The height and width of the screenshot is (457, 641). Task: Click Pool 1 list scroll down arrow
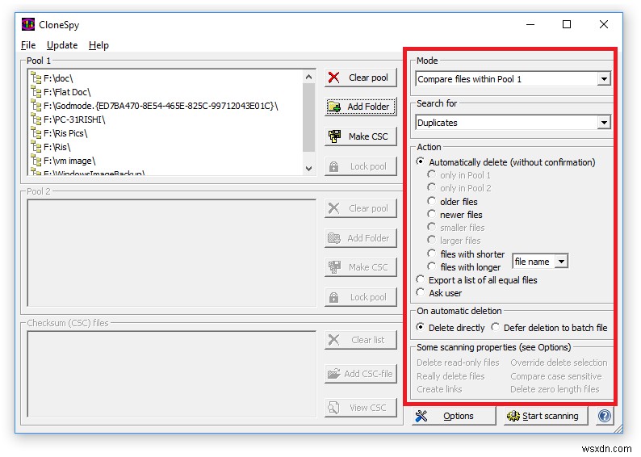308,169
